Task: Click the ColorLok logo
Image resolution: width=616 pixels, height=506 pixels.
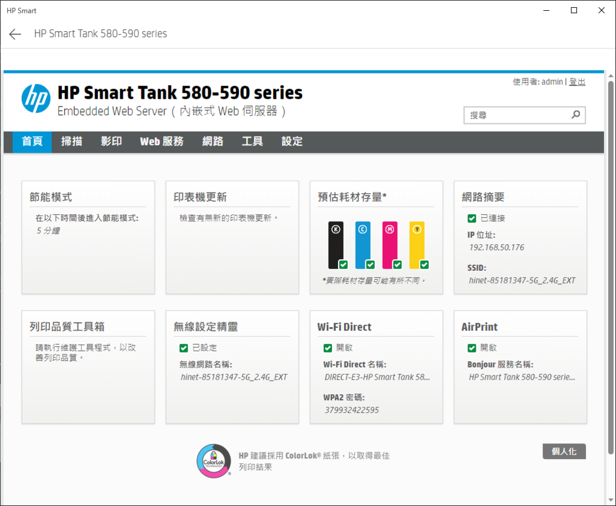Action: 214,461
